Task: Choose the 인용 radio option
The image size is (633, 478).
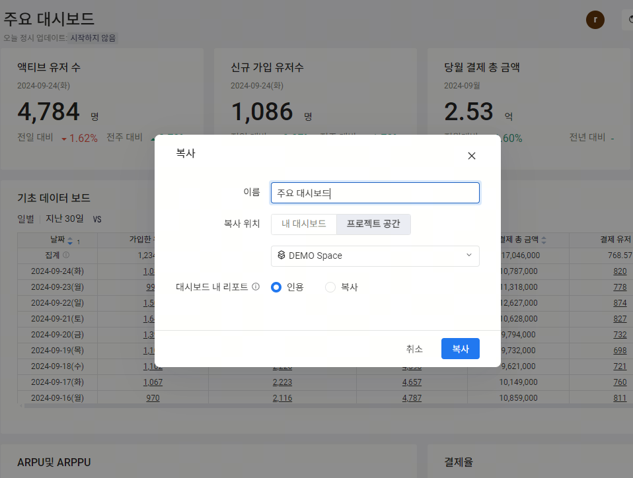Action: (276, 287)
